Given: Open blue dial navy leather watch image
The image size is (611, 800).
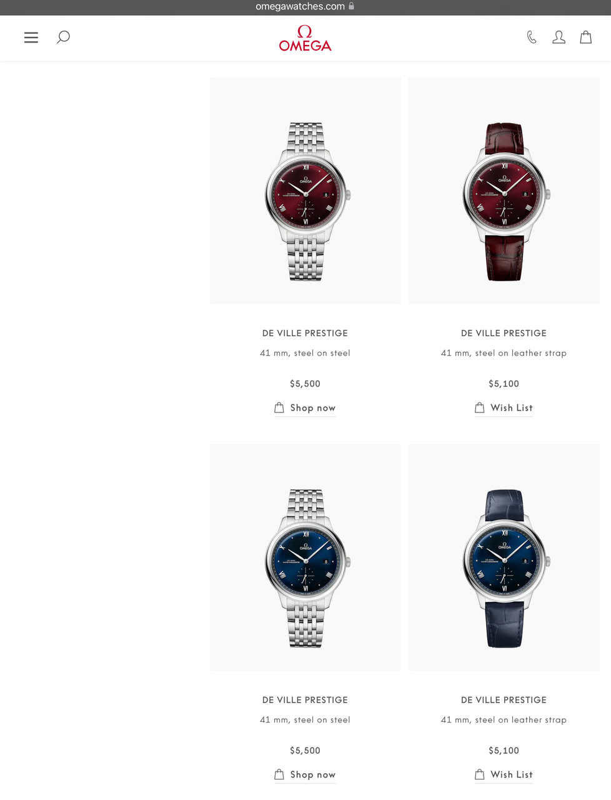Looking at the screenshot, I should (x=504, y=557).
